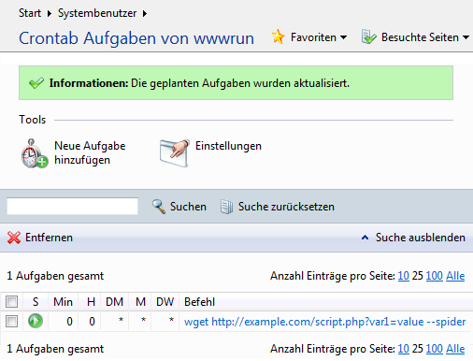The height and width of the screenshot is (361, 473).
Task: Expand the Favoriten dropdown arrow
Action: pos(343,37)
